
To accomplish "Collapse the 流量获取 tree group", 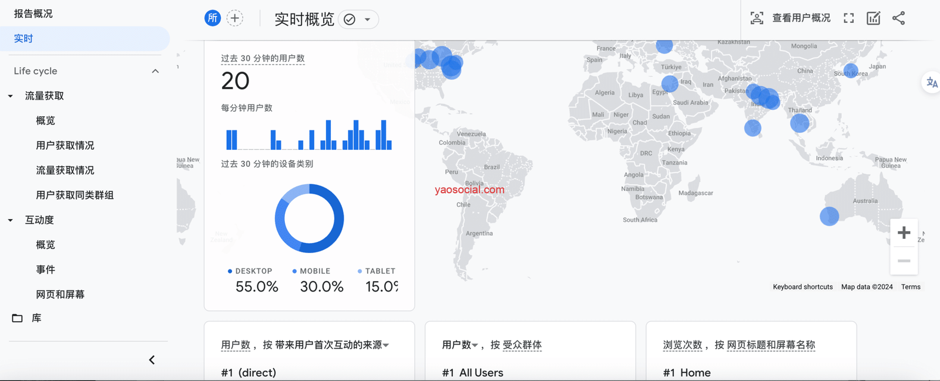I will click(x=11, y=96).
